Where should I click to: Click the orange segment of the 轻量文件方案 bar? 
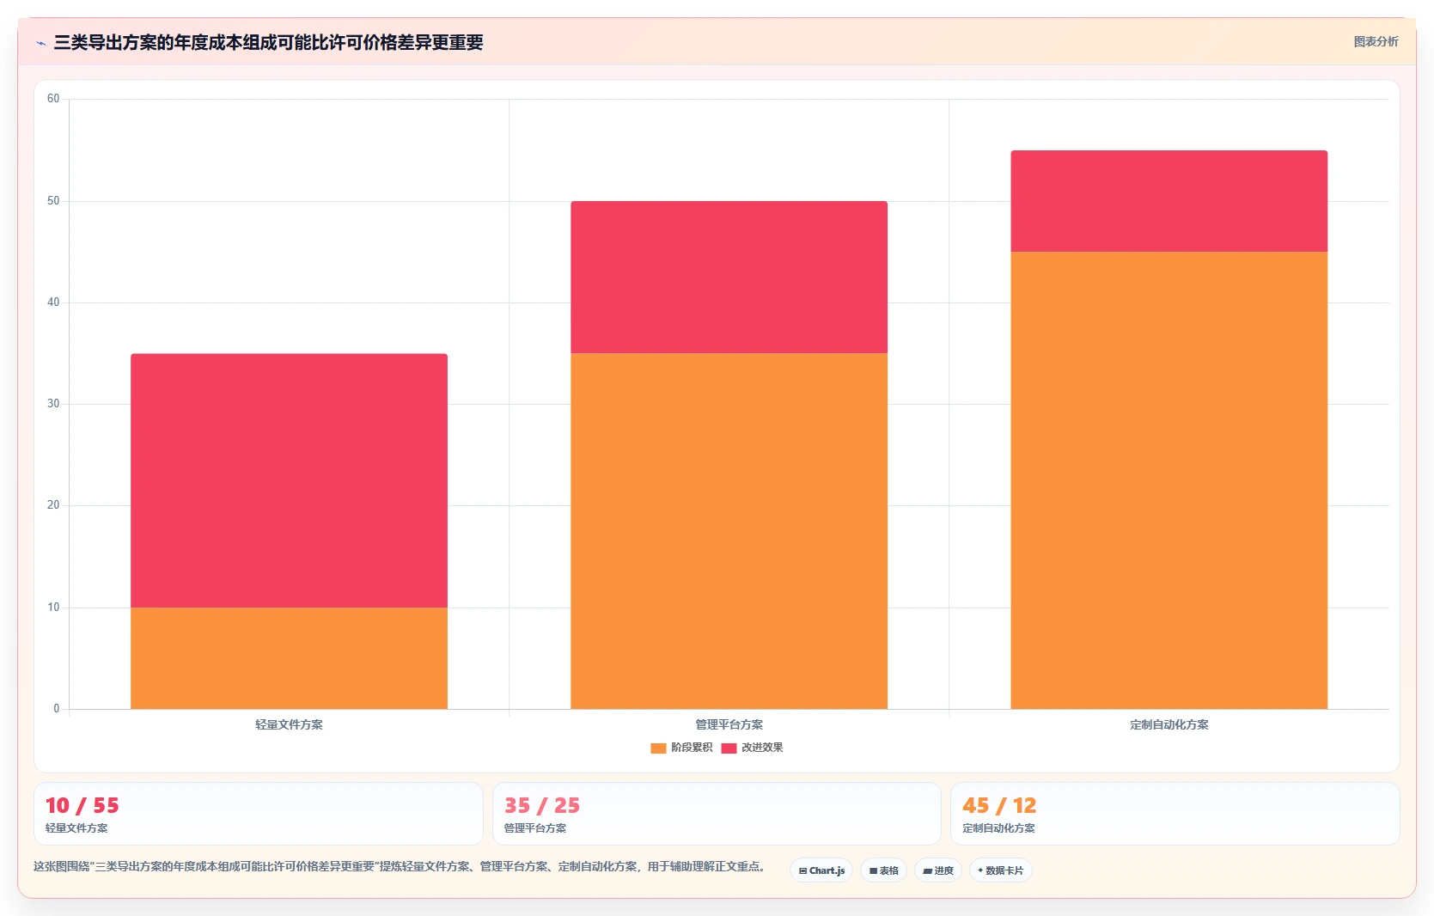289,658
